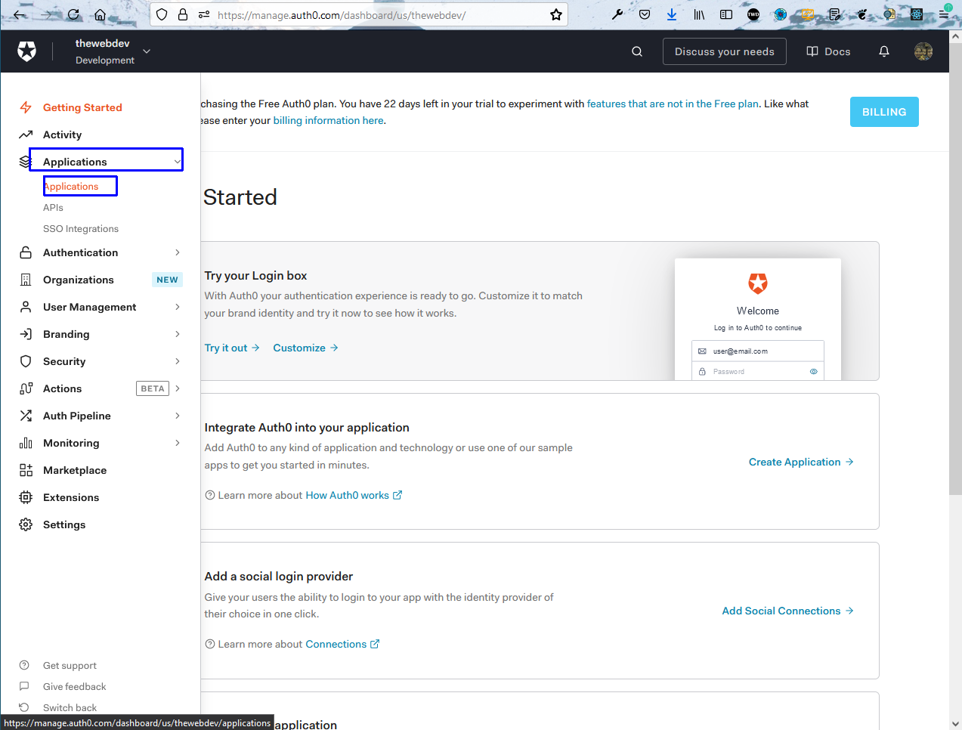Expand the Monitoring section chevron
The width and height of the screenshot is (962, 730).
pyautogui.click(x=178, y=443)
